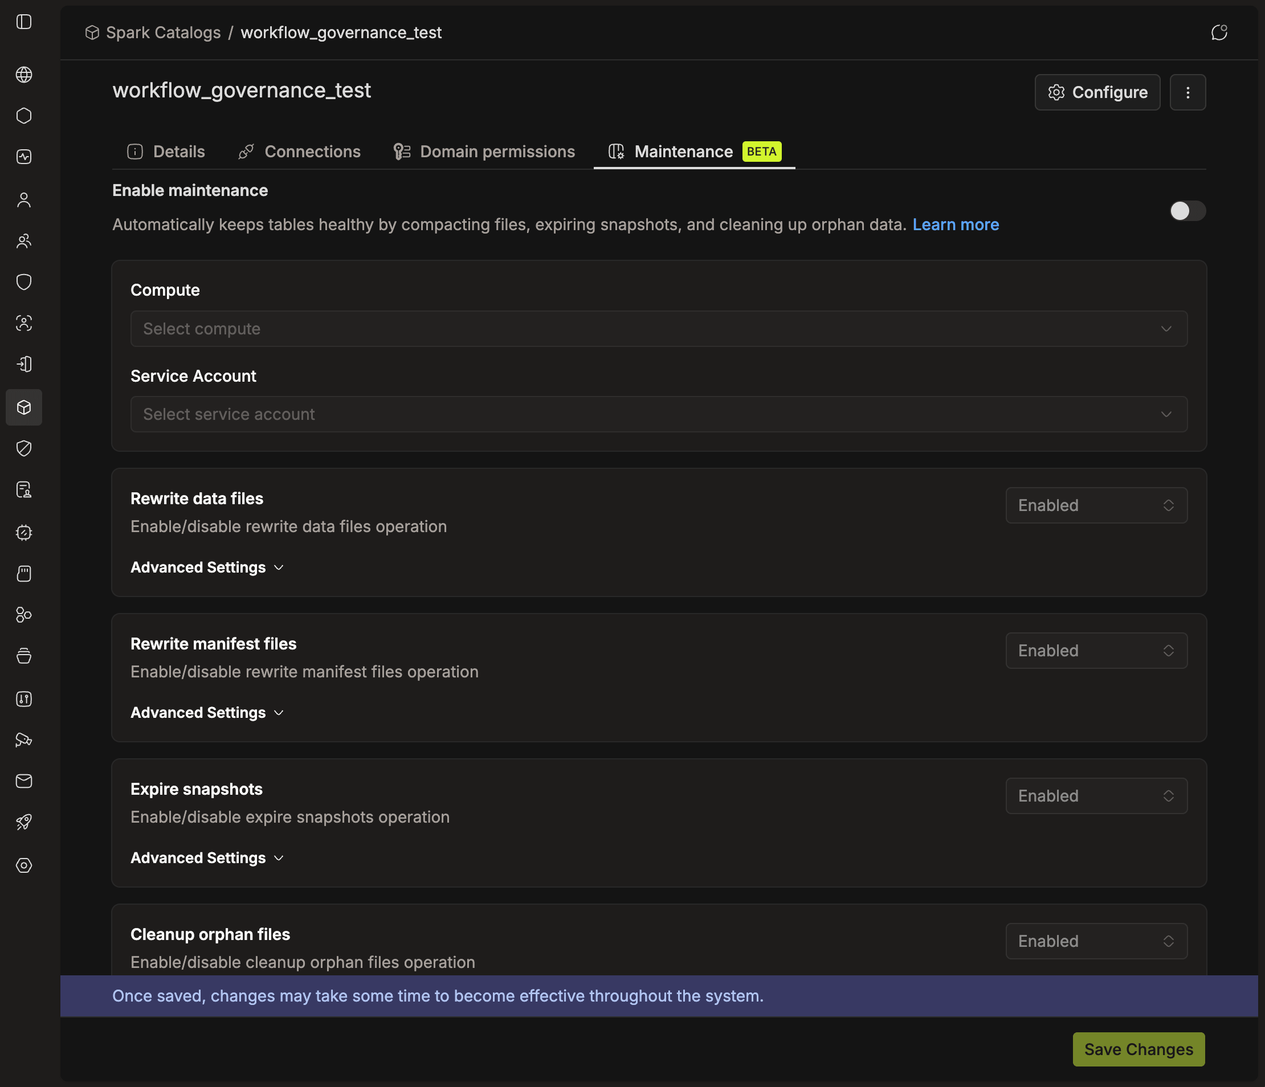Viewport: 1265px width, 1087px height.
Task: Select the active cube catalogs sidebar icon
Action: click(24, 407)
